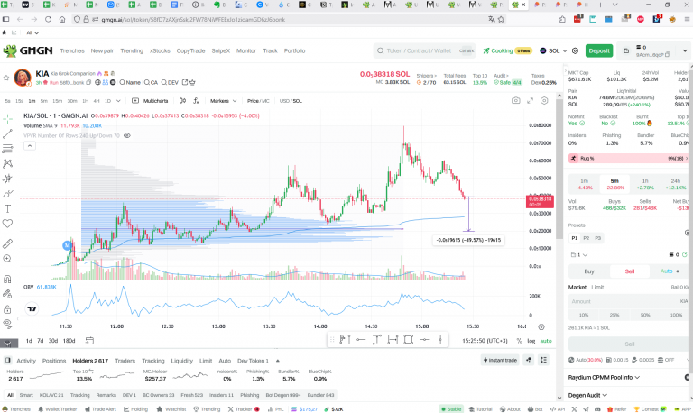
Task: Switch to the Liquidity tab
Action: pyautogui.click(x=181, y=361)
